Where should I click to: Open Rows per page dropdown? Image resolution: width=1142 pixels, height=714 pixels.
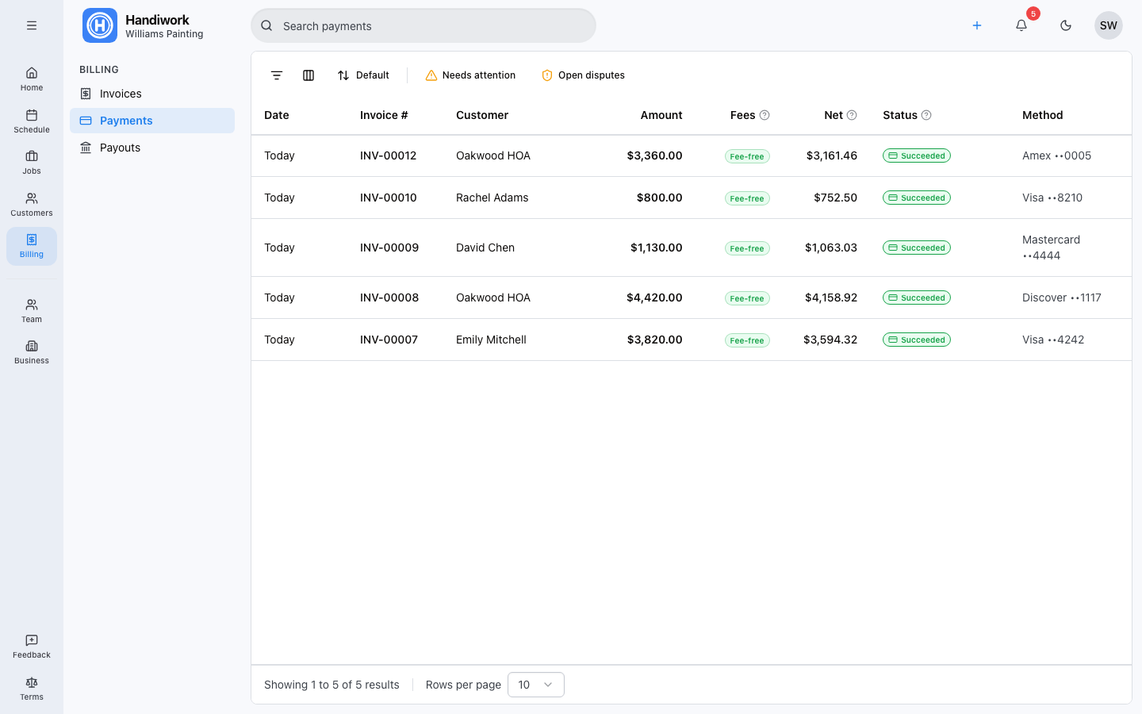(536, 685)
